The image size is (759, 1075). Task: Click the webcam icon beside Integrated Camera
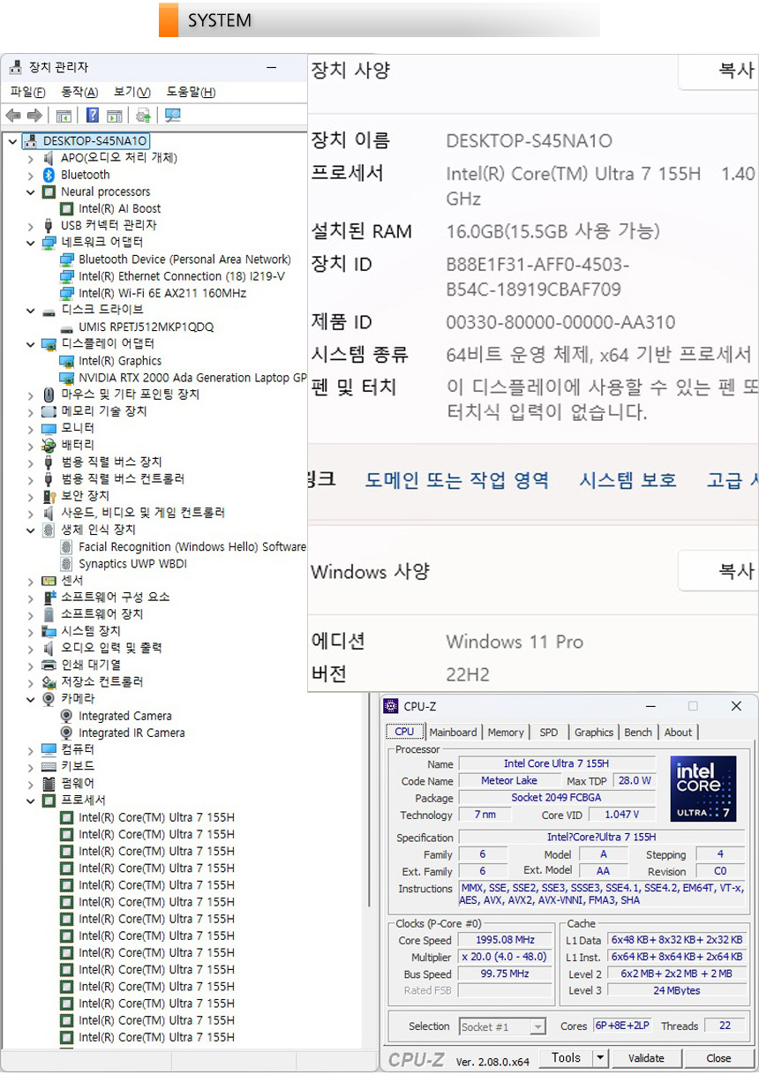click(x=66, y=716)
